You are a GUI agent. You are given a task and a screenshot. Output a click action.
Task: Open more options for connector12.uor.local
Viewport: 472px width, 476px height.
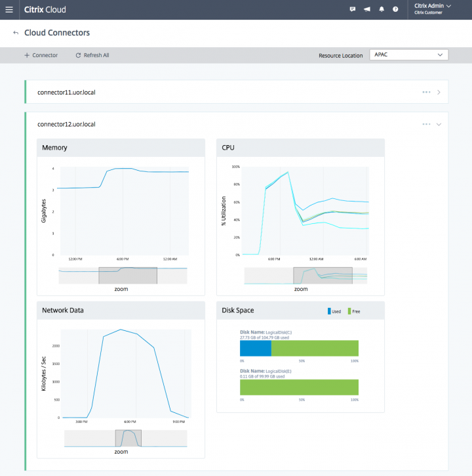(427, 124)
